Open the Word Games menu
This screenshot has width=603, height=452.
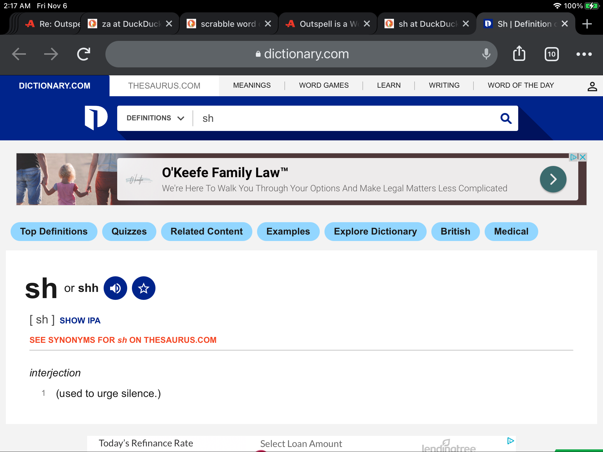tap(324, 85)
